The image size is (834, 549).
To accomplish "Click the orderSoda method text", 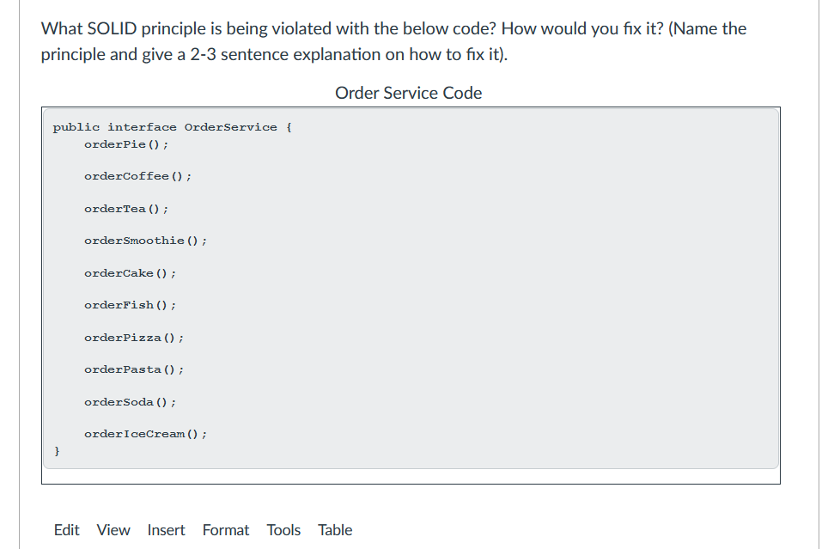I will click(129, 401).
